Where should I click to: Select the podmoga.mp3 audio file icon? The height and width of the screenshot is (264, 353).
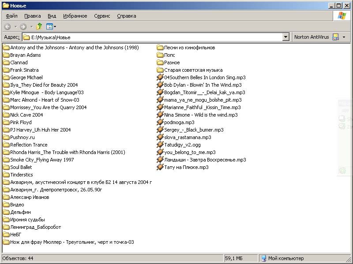pos(161,122)
